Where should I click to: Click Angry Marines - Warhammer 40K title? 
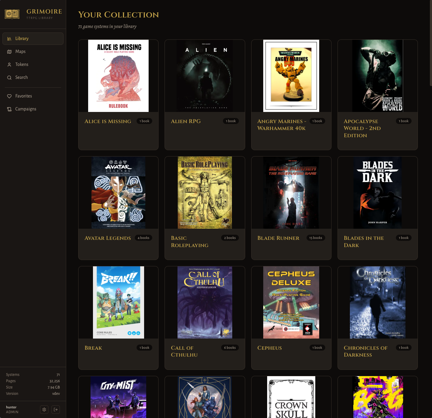pos(282,125)
